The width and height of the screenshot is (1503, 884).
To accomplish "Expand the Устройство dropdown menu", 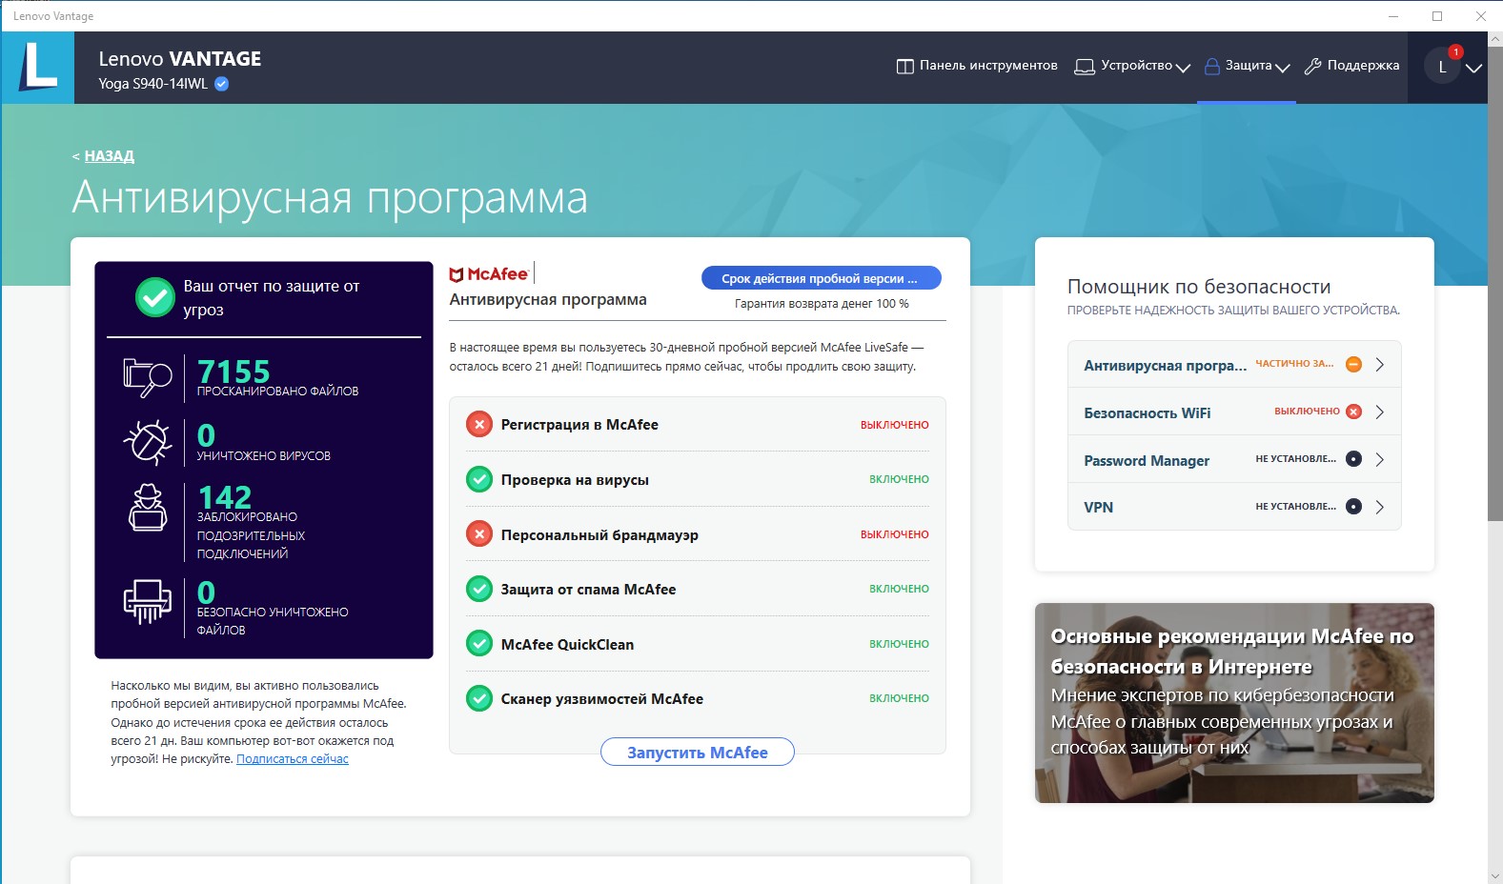I will tap(1132, 66).
